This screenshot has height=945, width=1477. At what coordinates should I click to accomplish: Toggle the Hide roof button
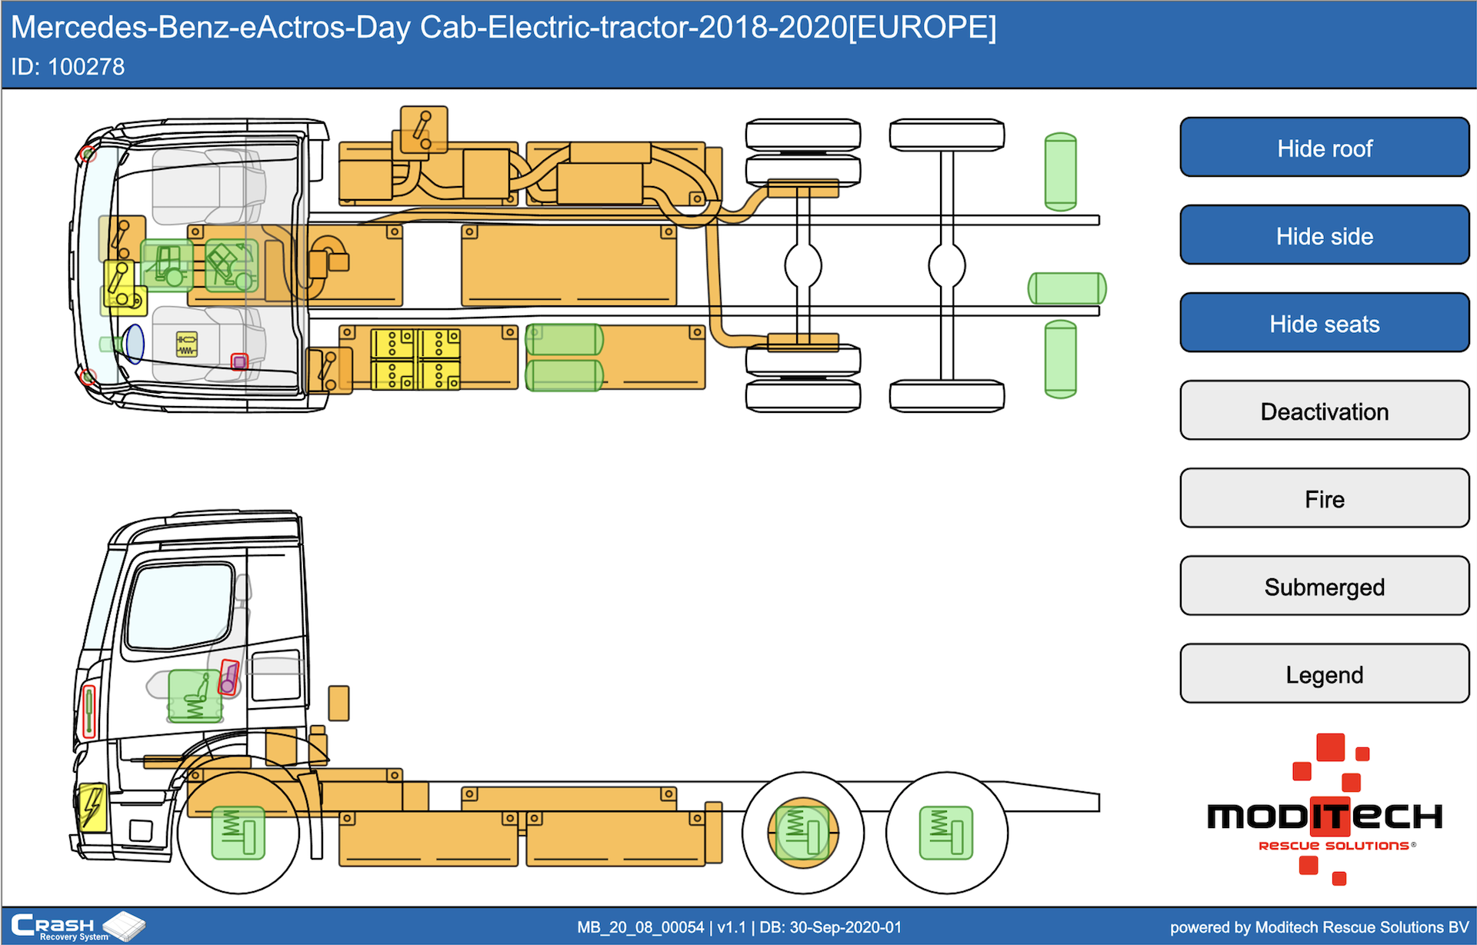click(x=1324, y=148)
